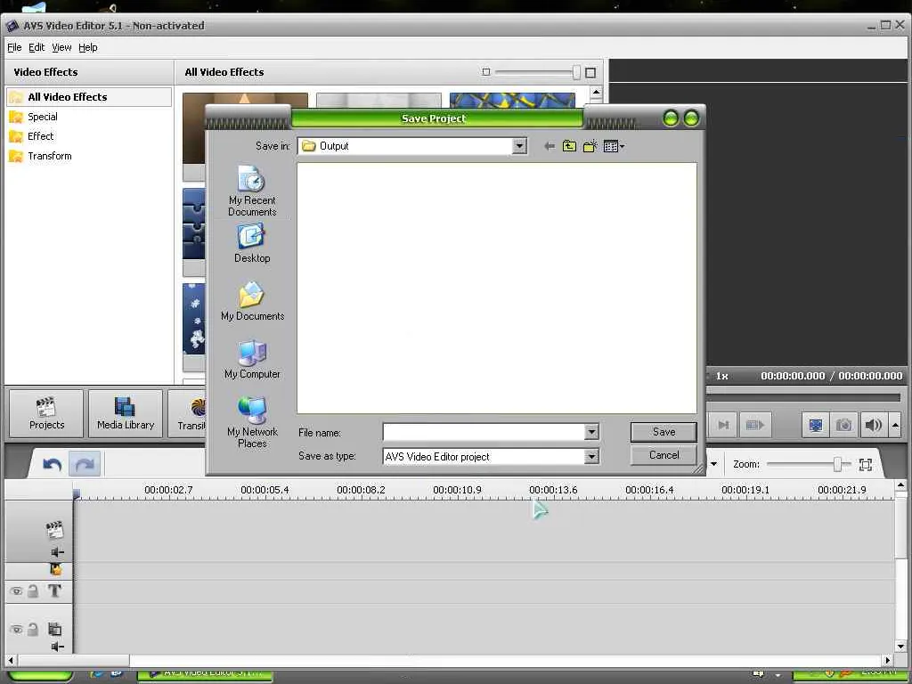The image size is (912, 684).
Task: Open the View menu
Action: pyautogui.click(x=61, y=47)
